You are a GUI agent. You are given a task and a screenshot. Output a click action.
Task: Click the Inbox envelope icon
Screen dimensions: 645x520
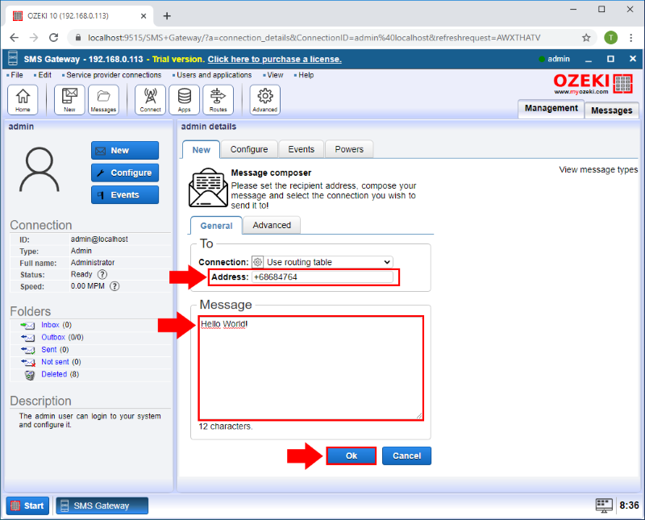point(27,326)
